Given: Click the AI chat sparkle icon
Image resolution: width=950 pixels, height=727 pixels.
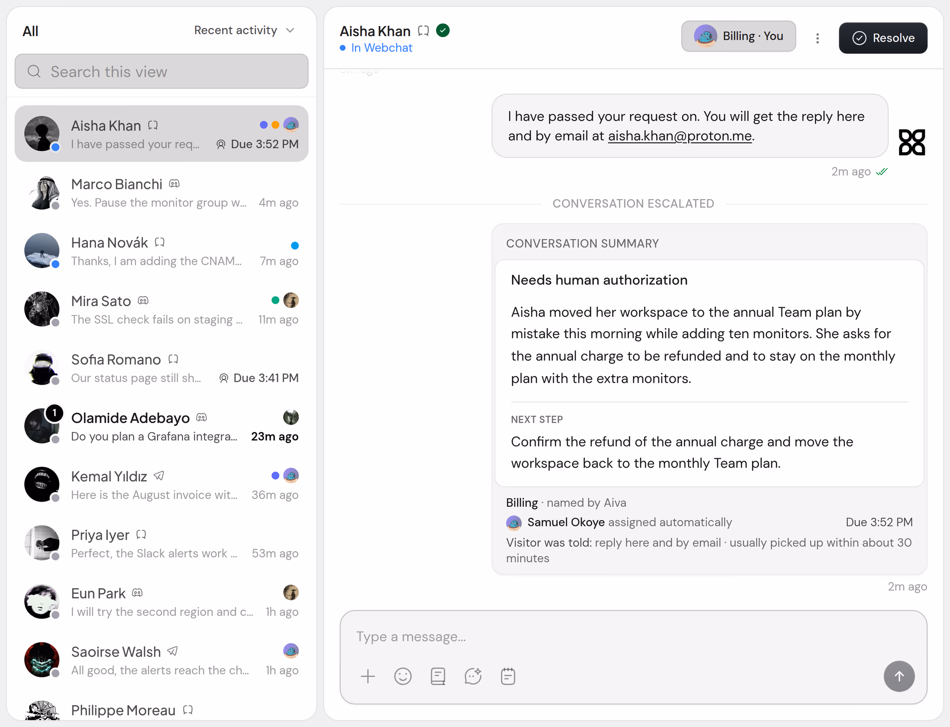Looking at the screenshot, I should click(473, 676).
